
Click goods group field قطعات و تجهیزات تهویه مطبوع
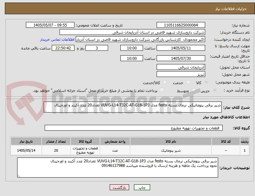pos(134,128)
